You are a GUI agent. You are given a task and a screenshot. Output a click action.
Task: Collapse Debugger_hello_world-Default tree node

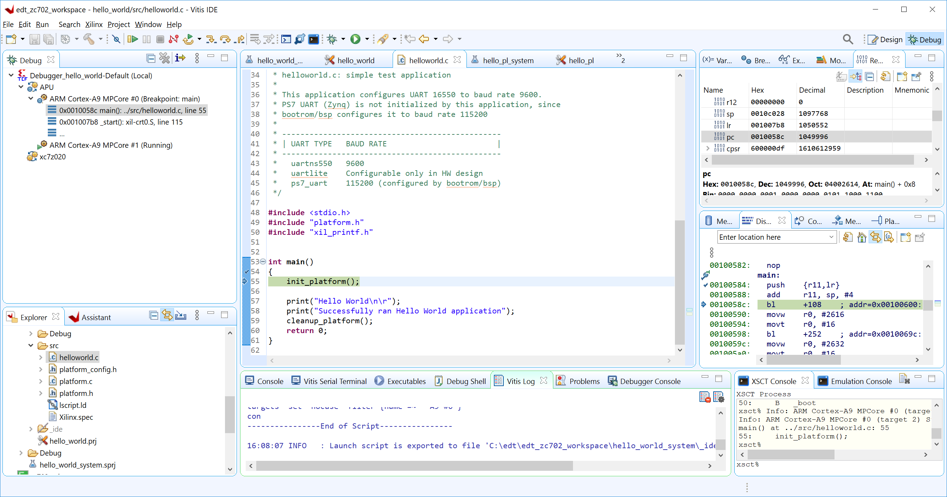coord(11,75)
